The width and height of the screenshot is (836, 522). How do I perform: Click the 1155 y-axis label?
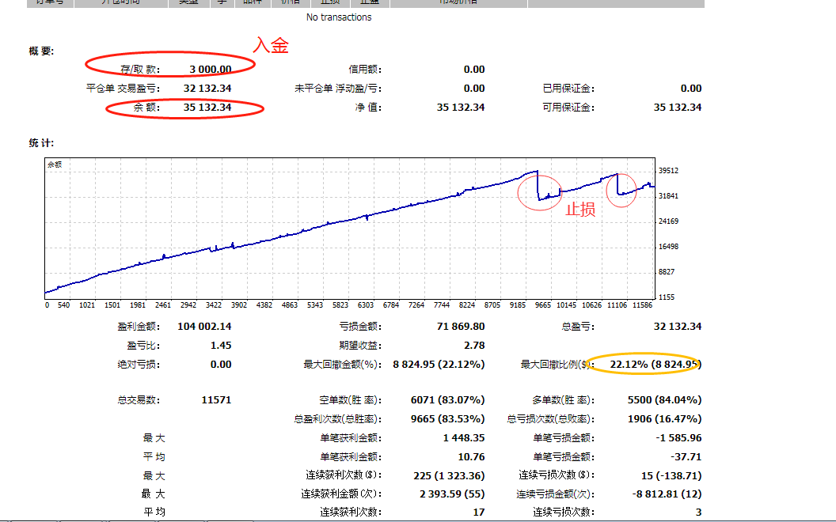point(667,297)
